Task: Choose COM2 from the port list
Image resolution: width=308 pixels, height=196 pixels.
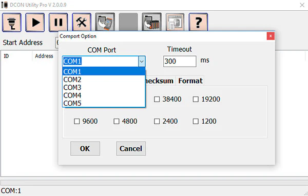Action: tap(104, 80)
